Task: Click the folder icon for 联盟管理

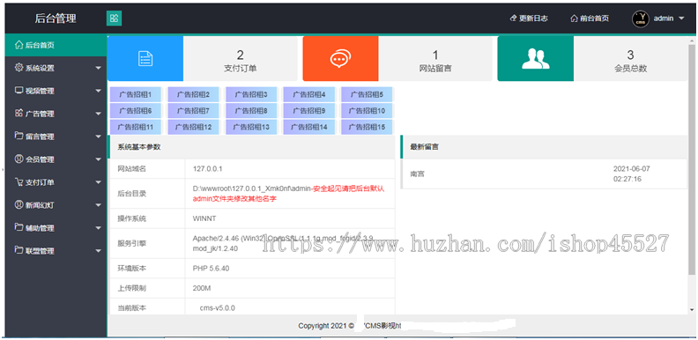Action: (19, 250)
